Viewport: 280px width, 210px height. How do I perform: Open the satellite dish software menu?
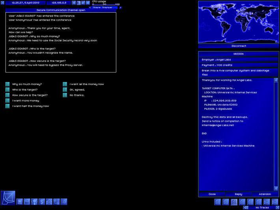pos(8,197)
